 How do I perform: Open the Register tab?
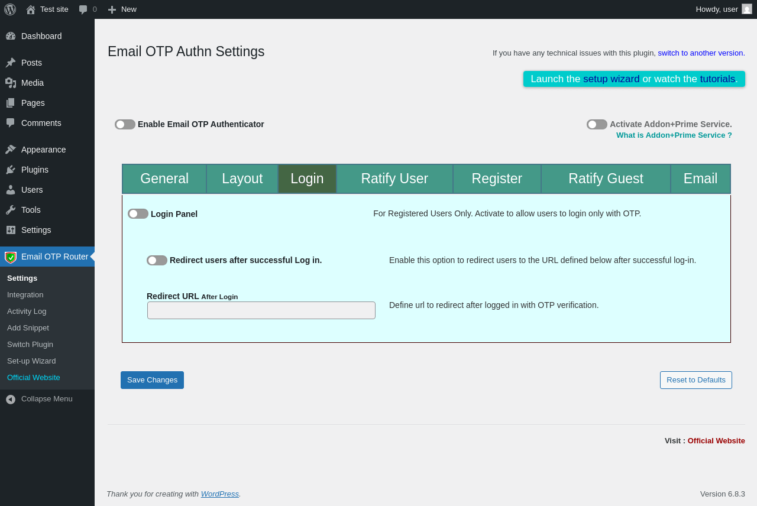497,179
